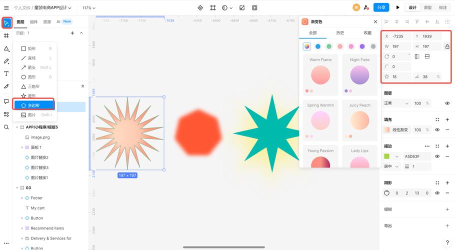The height and width of the screenshot is (250, 455).
Task: Click the lock aspect ratio icon
Action: pos(447,46)
